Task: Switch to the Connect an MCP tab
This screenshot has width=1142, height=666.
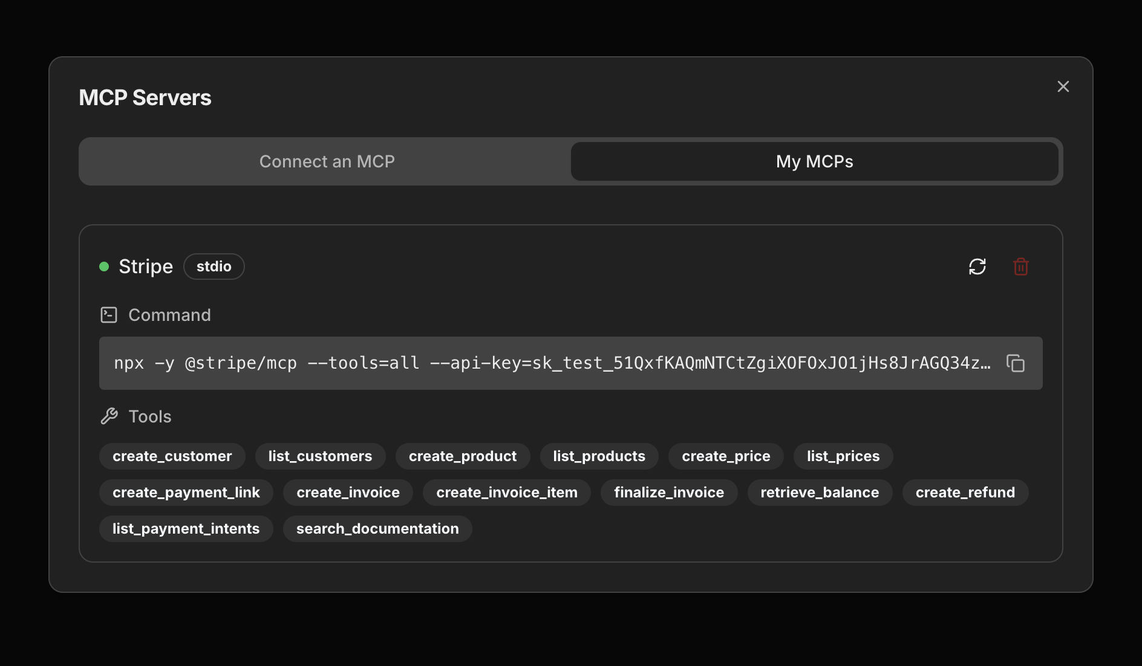Action: click(327, 161)
